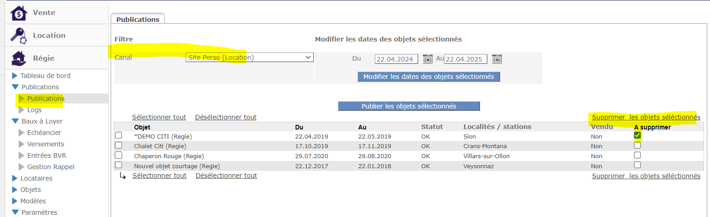Collapse the Baux à Loyer tree section

pyautogui.click(x=15, y=121)
